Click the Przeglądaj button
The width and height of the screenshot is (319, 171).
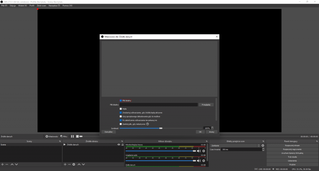pyautogui.click(x=206, y=105)
